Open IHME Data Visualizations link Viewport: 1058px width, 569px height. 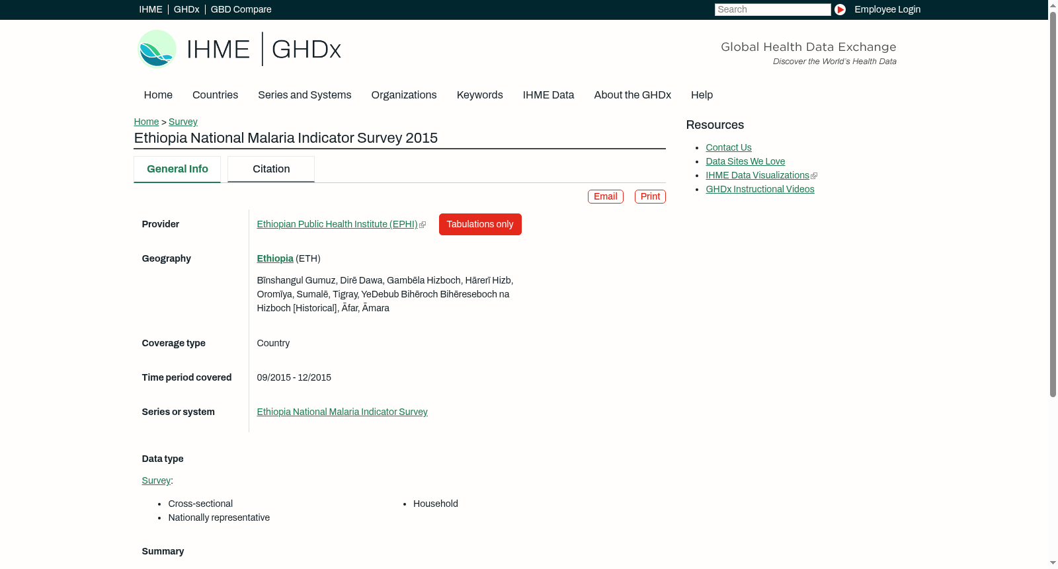(758, 175)
